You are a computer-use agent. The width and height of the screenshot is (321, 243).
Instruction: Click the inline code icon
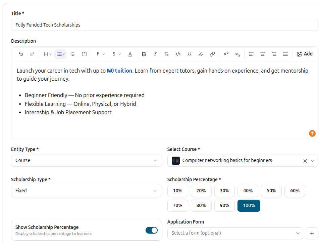click(x=178, y=54)
